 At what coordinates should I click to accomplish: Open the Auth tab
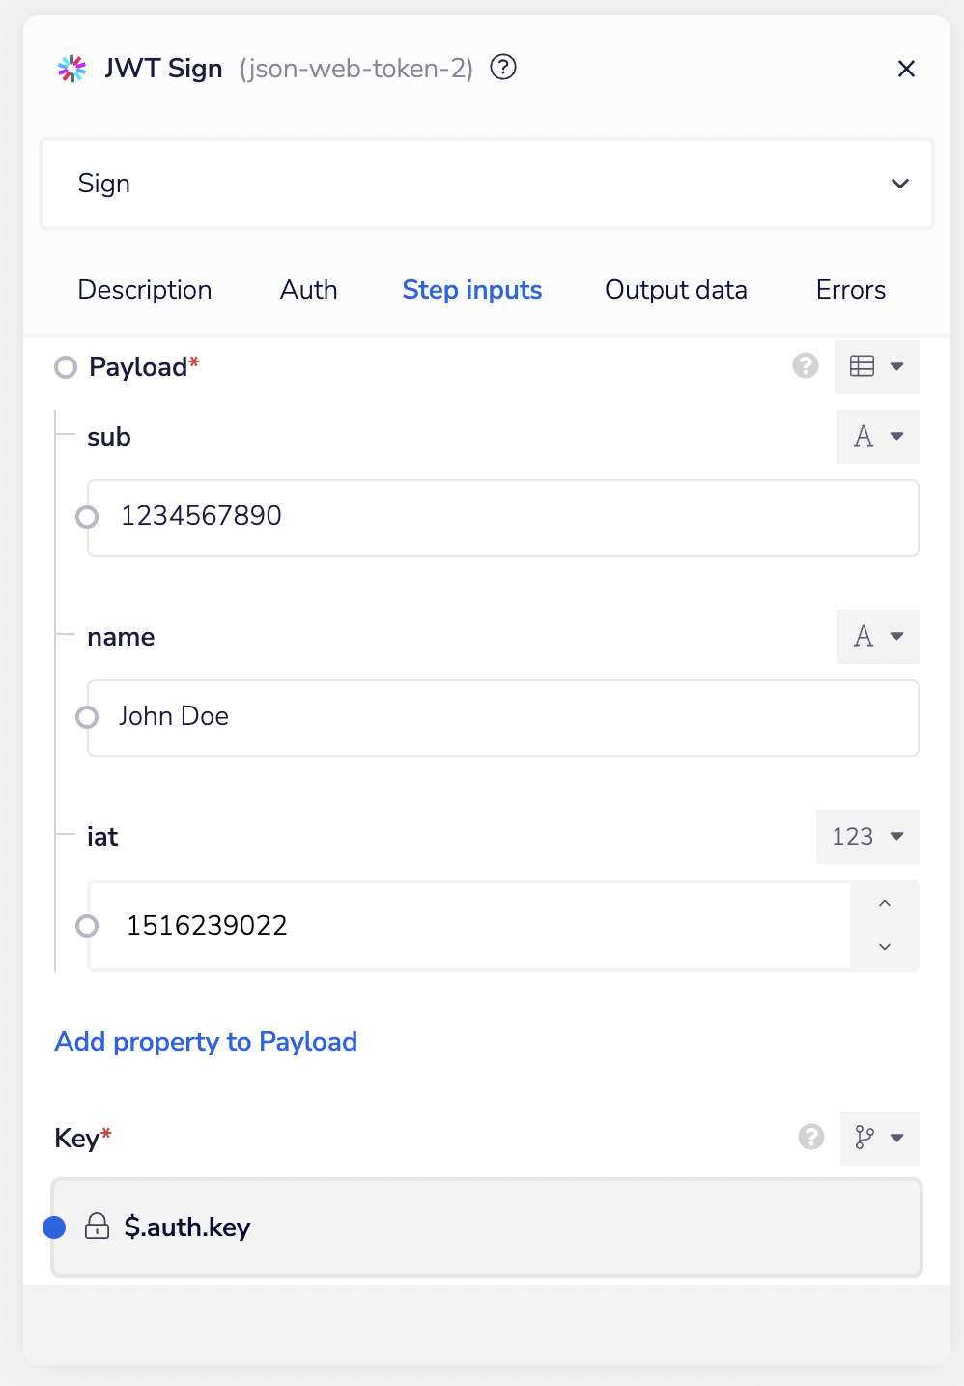tap(308, 289)
